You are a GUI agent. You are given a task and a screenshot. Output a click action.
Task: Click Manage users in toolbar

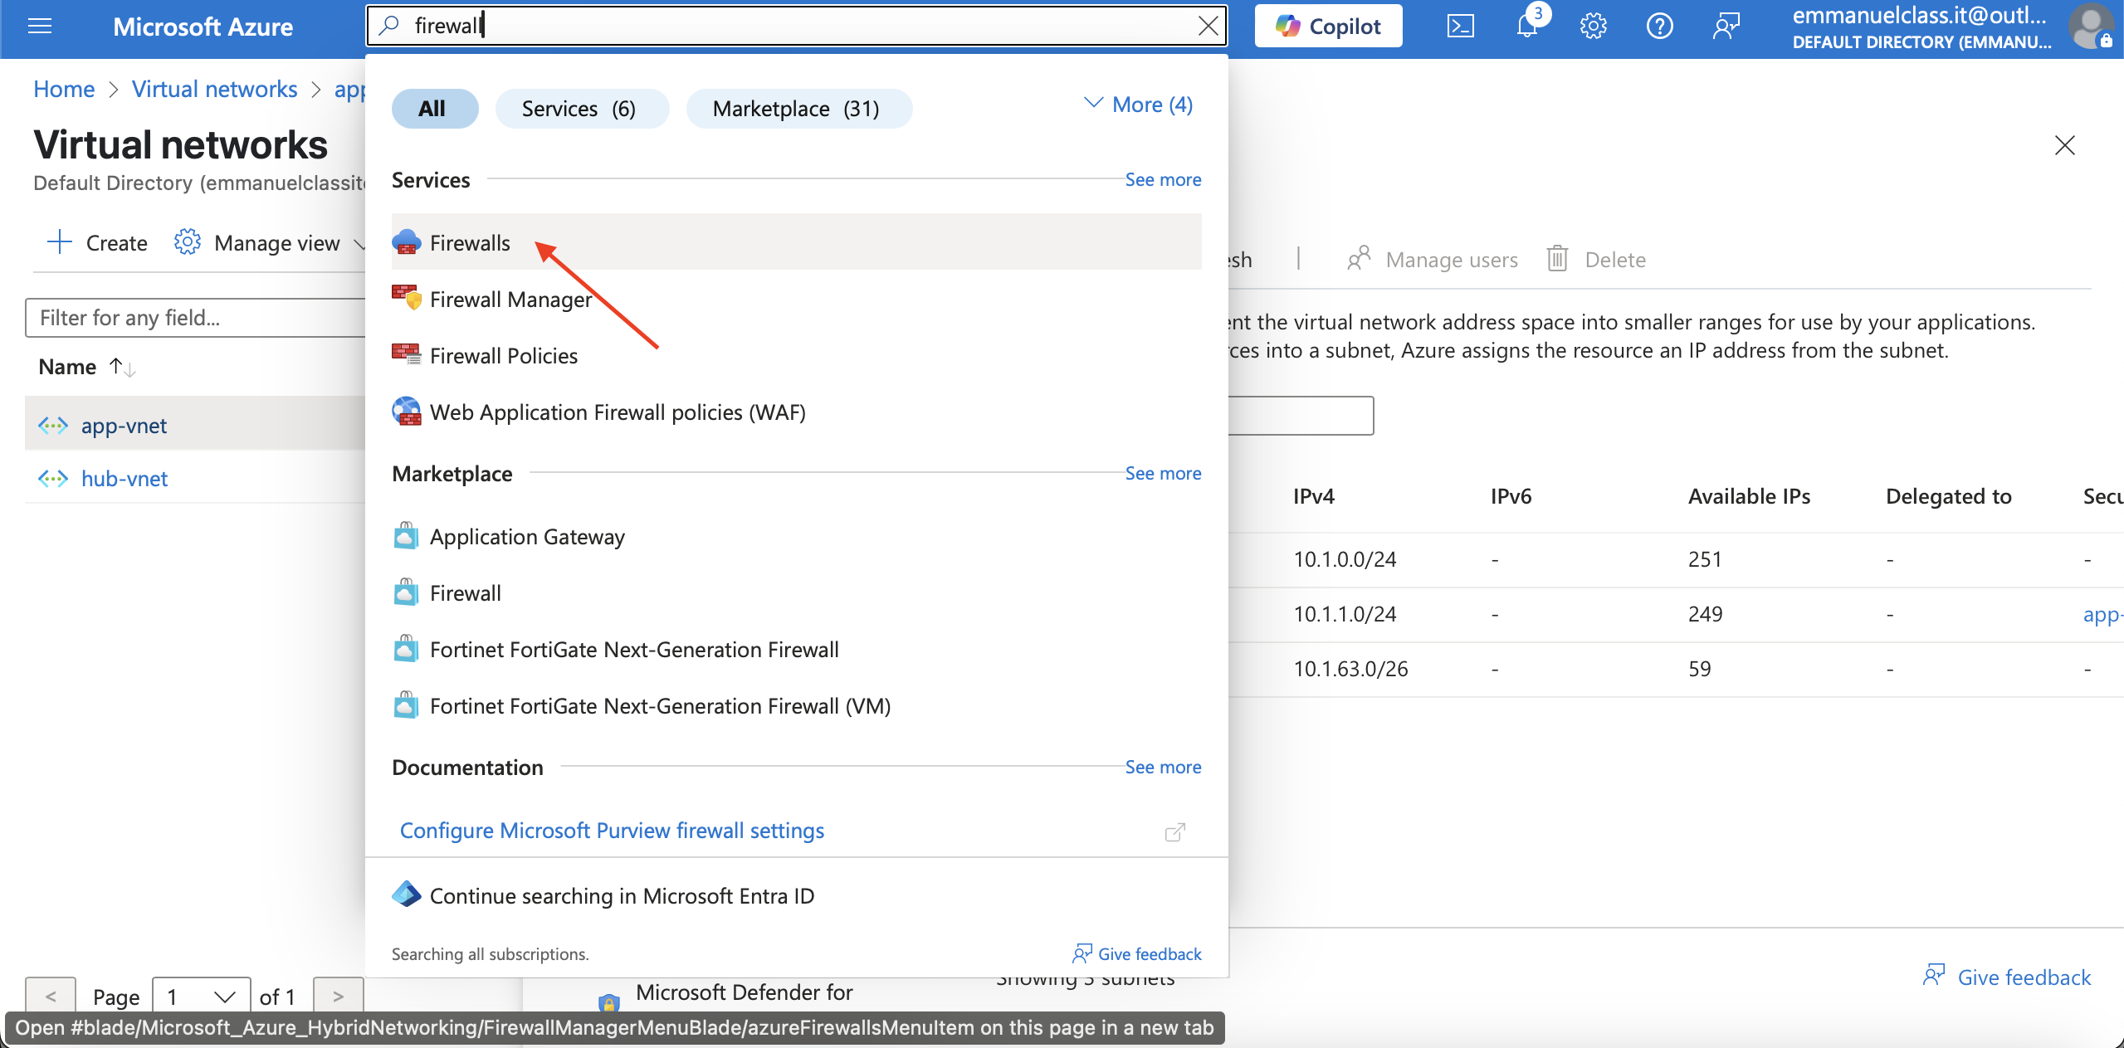point(1433,259)
